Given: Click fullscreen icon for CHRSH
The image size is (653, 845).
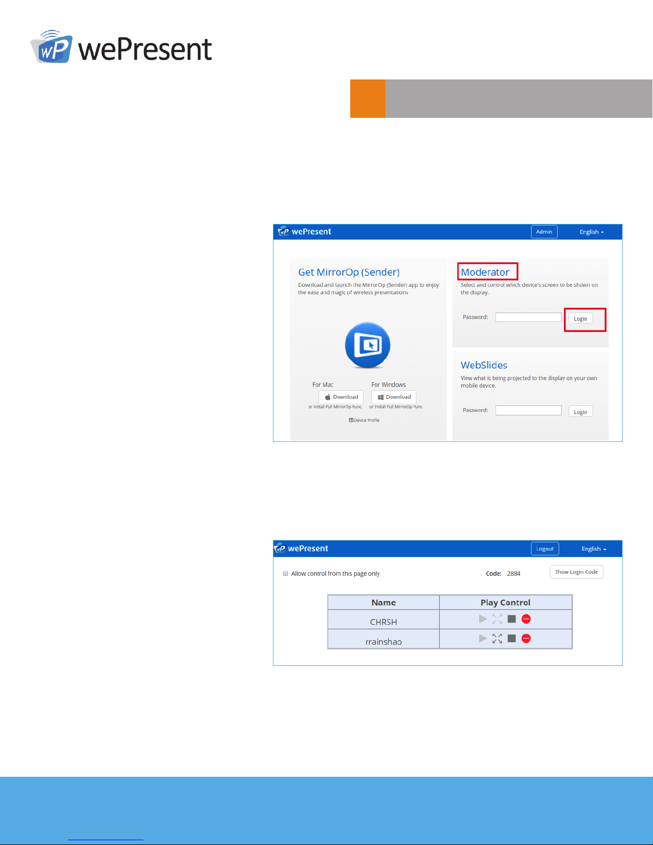Looking at the screenshot, I should pos(497,619).
